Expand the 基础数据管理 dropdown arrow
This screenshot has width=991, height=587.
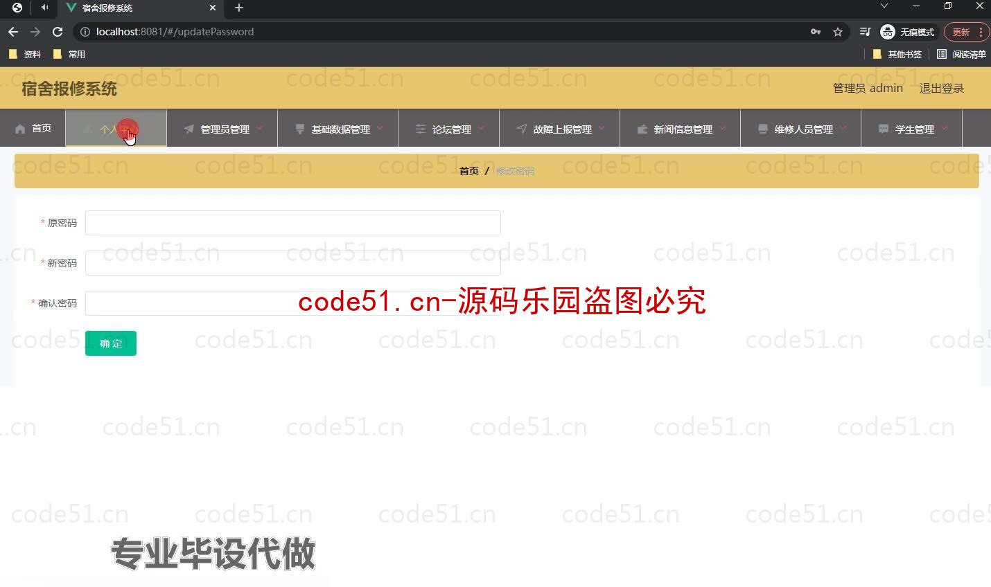click(380, 128)
